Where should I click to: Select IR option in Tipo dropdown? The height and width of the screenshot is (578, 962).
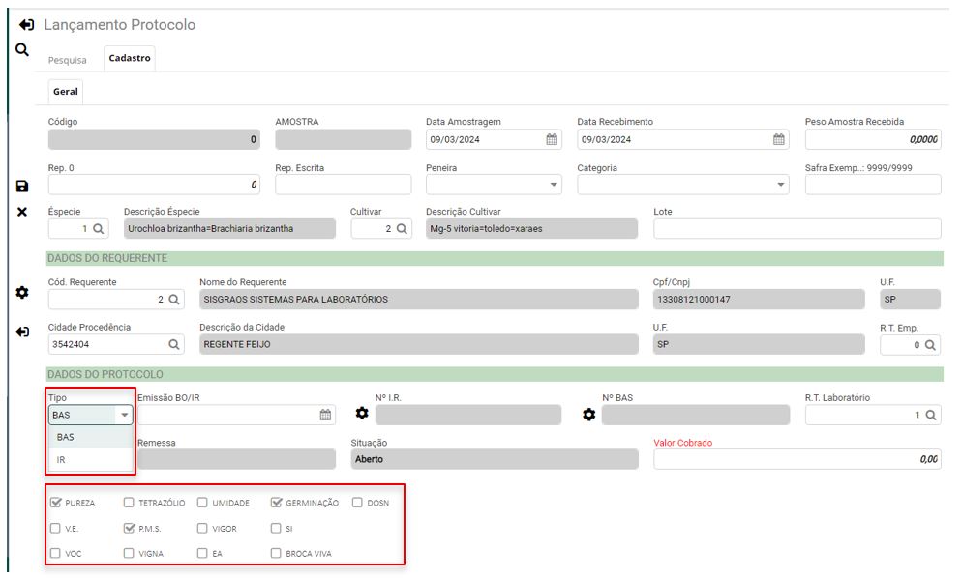pos(62,460)
